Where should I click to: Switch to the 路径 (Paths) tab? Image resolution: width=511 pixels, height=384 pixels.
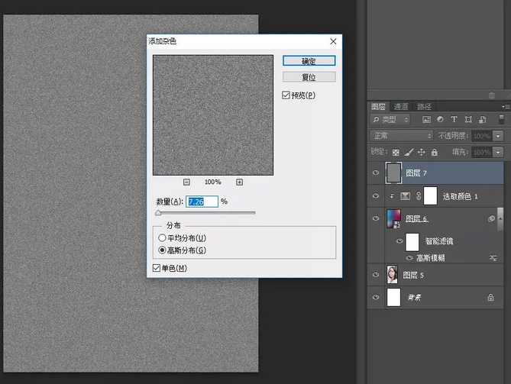tap(425, 106)
